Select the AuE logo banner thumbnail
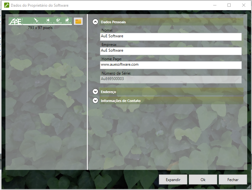 pos(40,21)
